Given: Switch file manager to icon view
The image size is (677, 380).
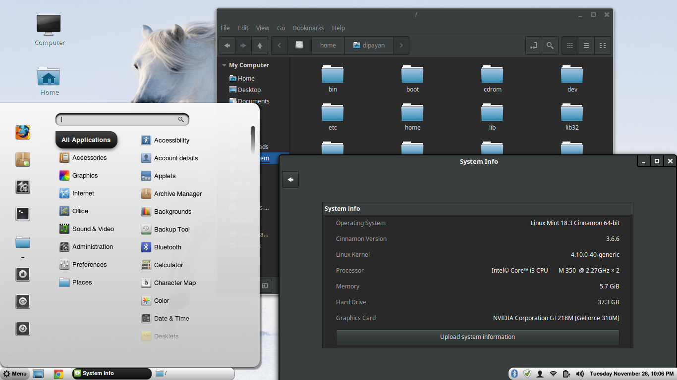Looking at the screenshot, I should [x=570, y=46].
